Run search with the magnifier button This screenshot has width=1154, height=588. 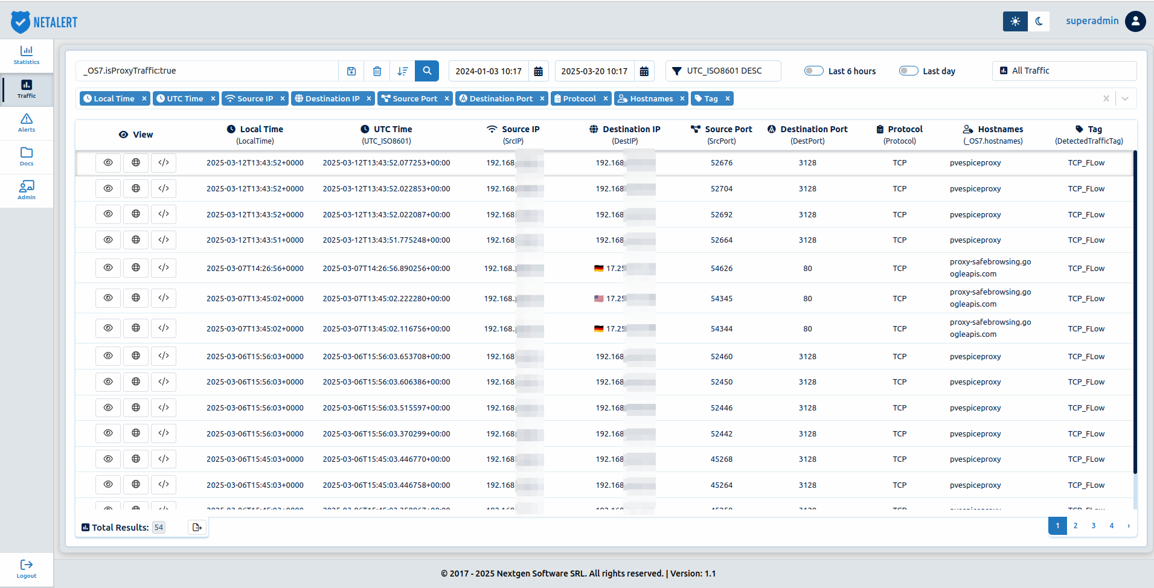point(427,71)
